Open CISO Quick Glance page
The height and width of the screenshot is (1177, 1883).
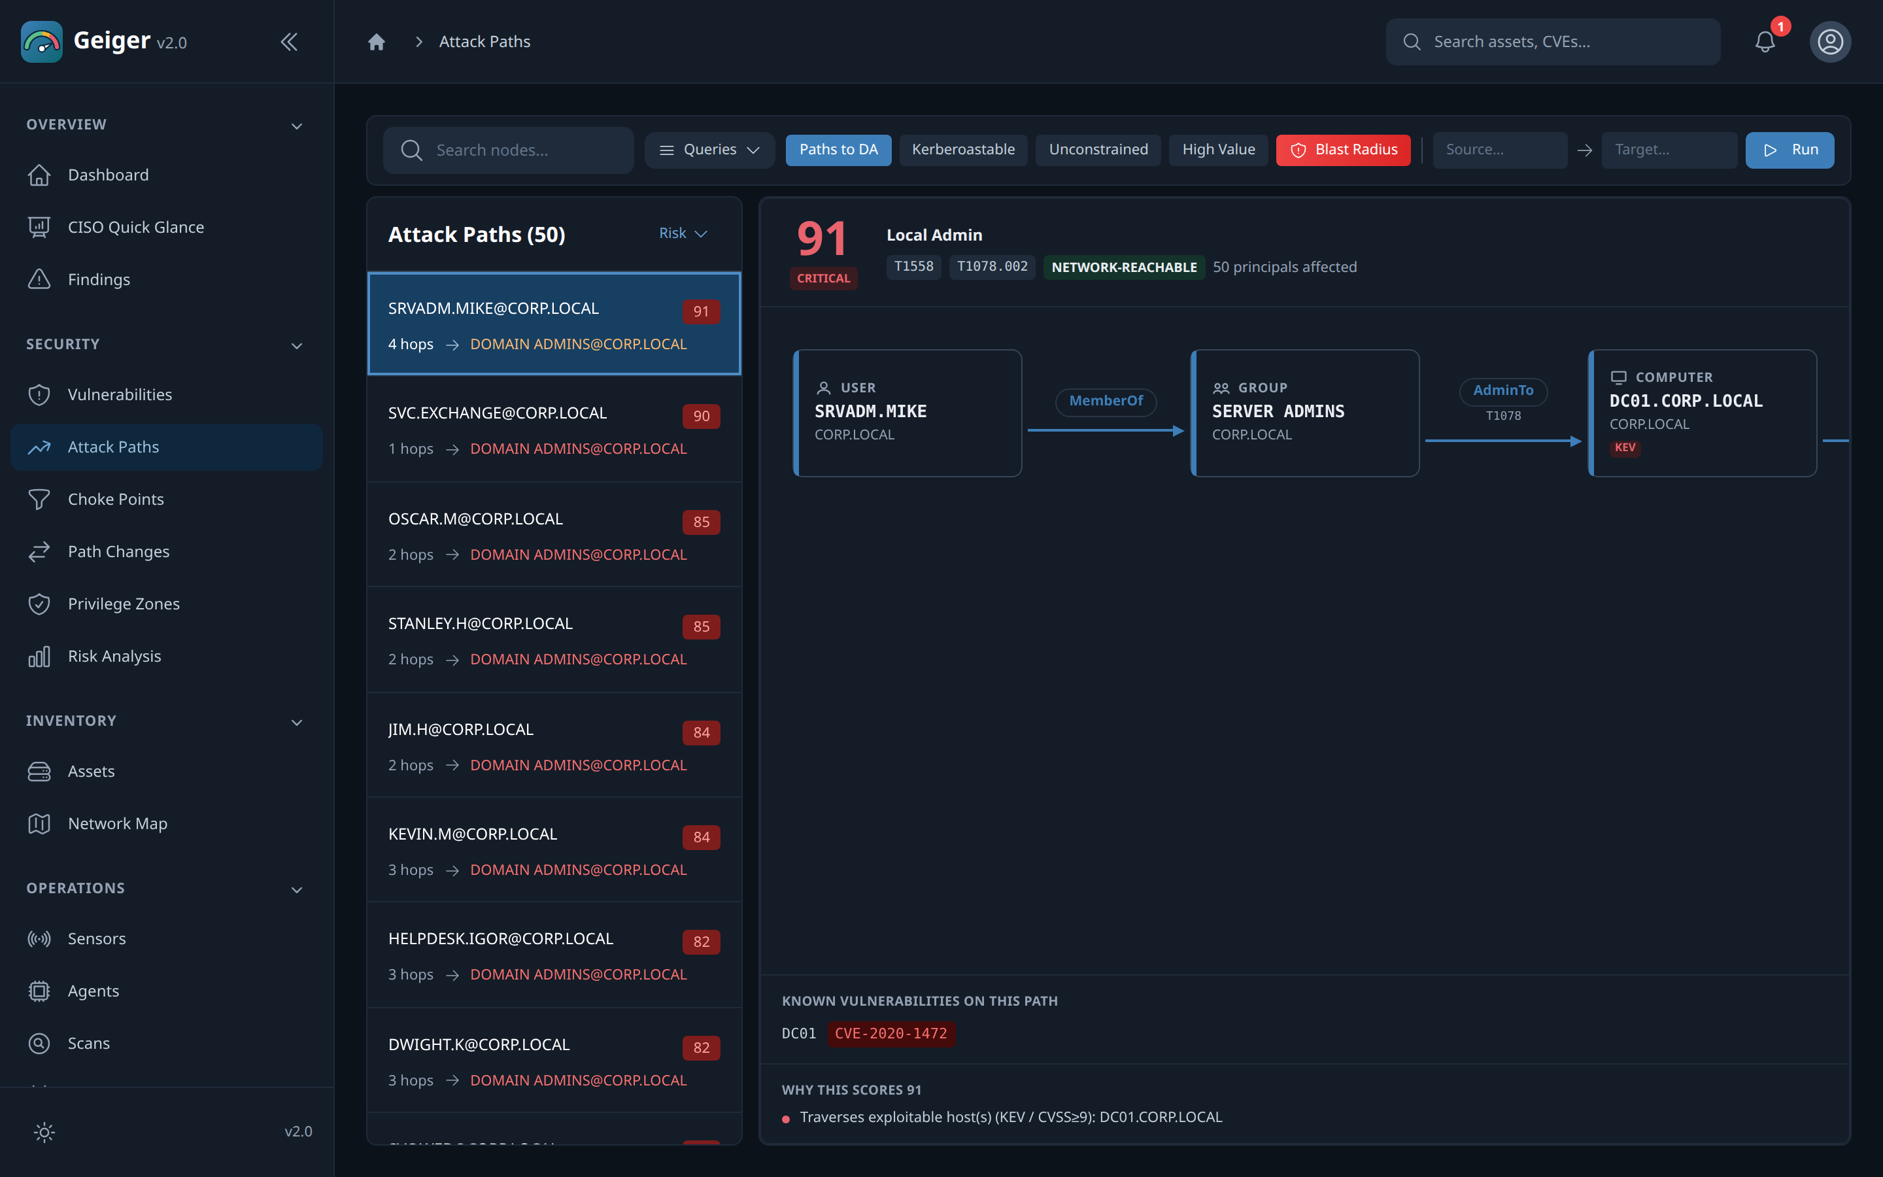167,228
